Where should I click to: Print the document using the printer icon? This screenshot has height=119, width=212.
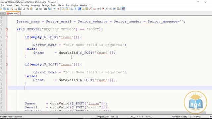coord(19,9)
